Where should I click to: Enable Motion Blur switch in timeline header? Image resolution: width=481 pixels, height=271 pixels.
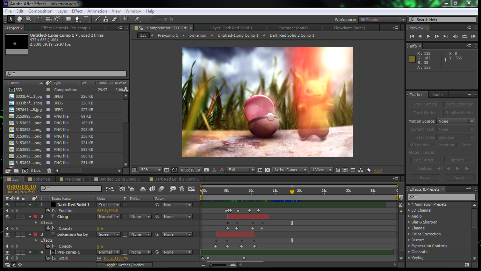tap(161, 189)
